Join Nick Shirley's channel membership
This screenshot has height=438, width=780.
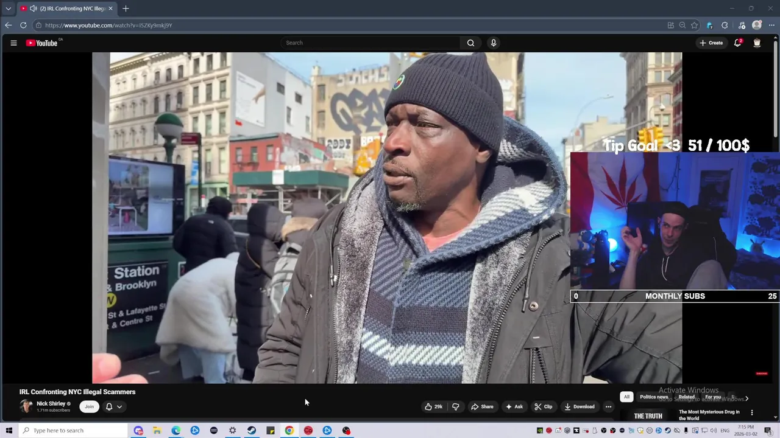[89, 406]
